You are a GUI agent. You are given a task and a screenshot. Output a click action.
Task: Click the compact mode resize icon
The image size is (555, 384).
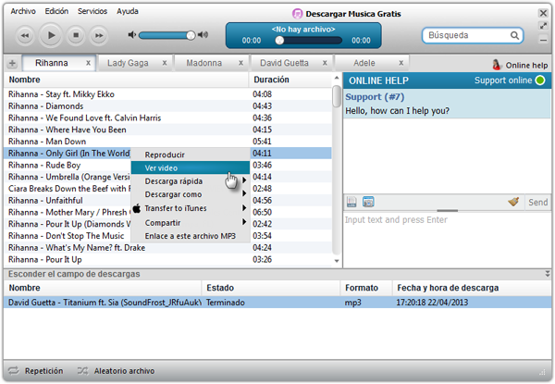click(x=543, y=26)
